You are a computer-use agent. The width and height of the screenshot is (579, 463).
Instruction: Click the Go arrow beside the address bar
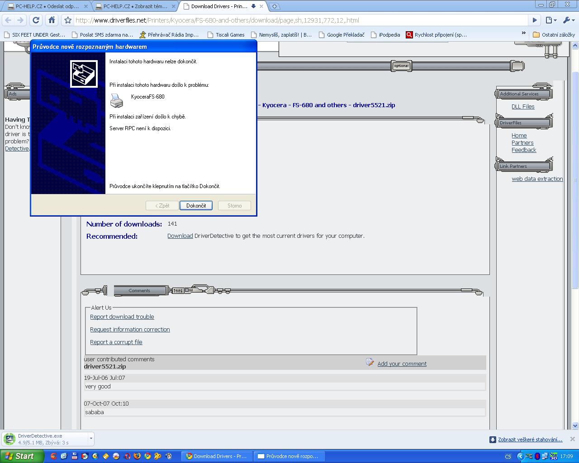pos(535,20)
